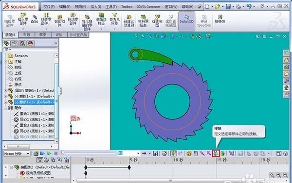The height and width of the screenshot is (183, 292).
Task: Click the spring icon in motion toolbar
Action: pos(196,153)
